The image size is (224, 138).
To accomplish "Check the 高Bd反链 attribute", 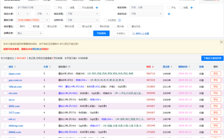I will [97, 26].
